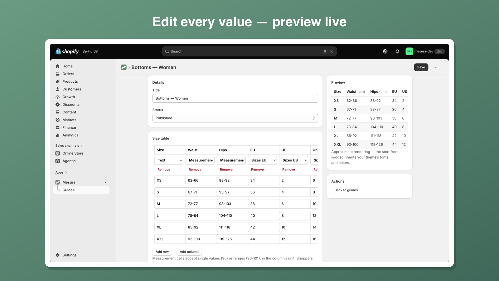The height and width of the screenshot is (281, 499).
Task: Open the mesura-dev account menu
Action: point(425,52)
